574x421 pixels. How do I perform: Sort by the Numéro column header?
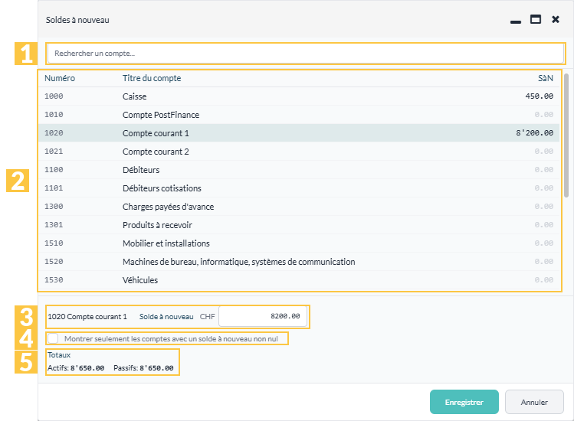tap(60, 78)
